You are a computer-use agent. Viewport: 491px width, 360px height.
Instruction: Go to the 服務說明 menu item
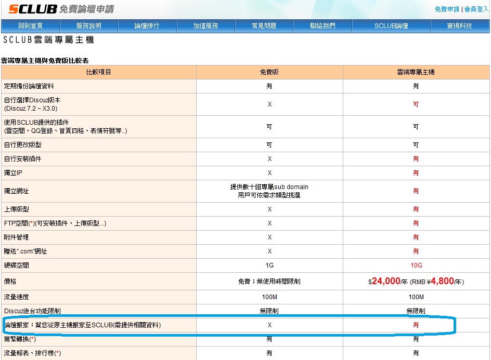88,26
